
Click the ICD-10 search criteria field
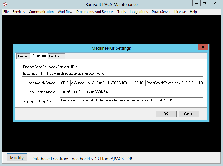(x=174, y=83)
